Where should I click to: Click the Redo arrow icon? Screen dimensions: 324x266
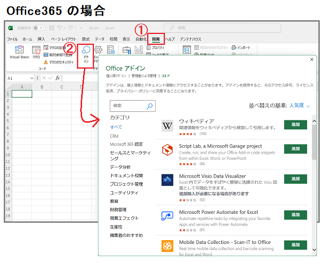click(71, 28)
